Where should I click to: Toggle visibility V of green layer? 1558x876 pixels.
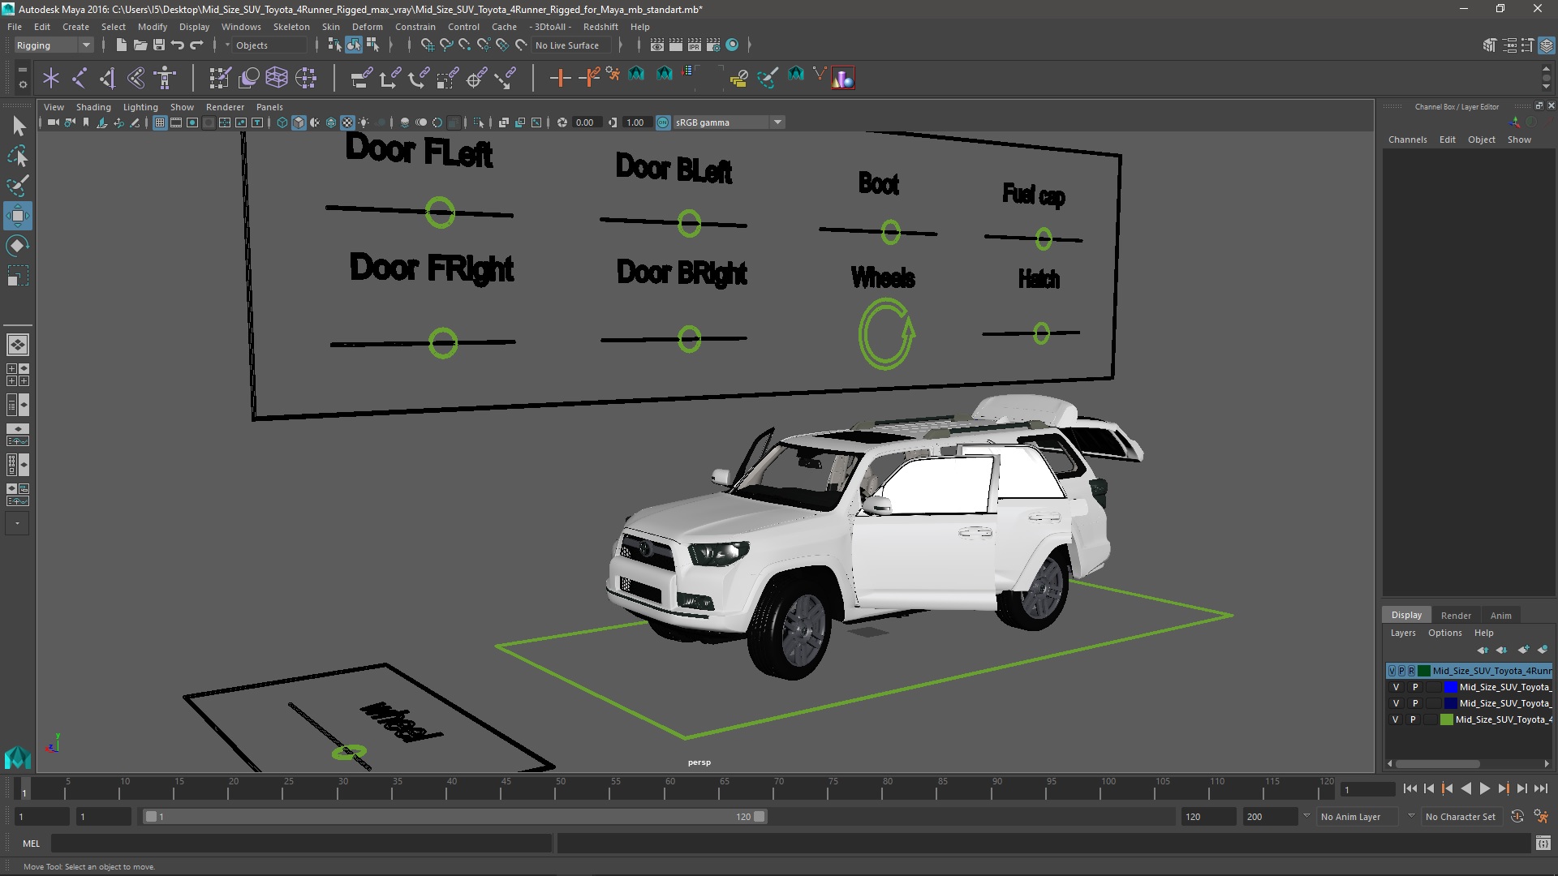[1396, 719]
